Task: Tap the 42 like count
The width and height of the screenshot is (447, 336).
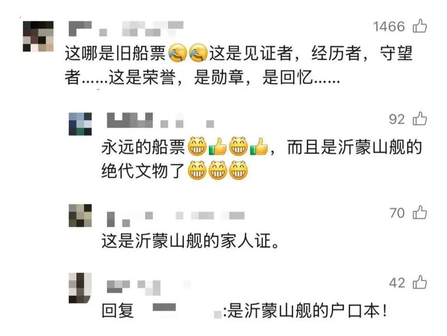Action: coord(397,283)
